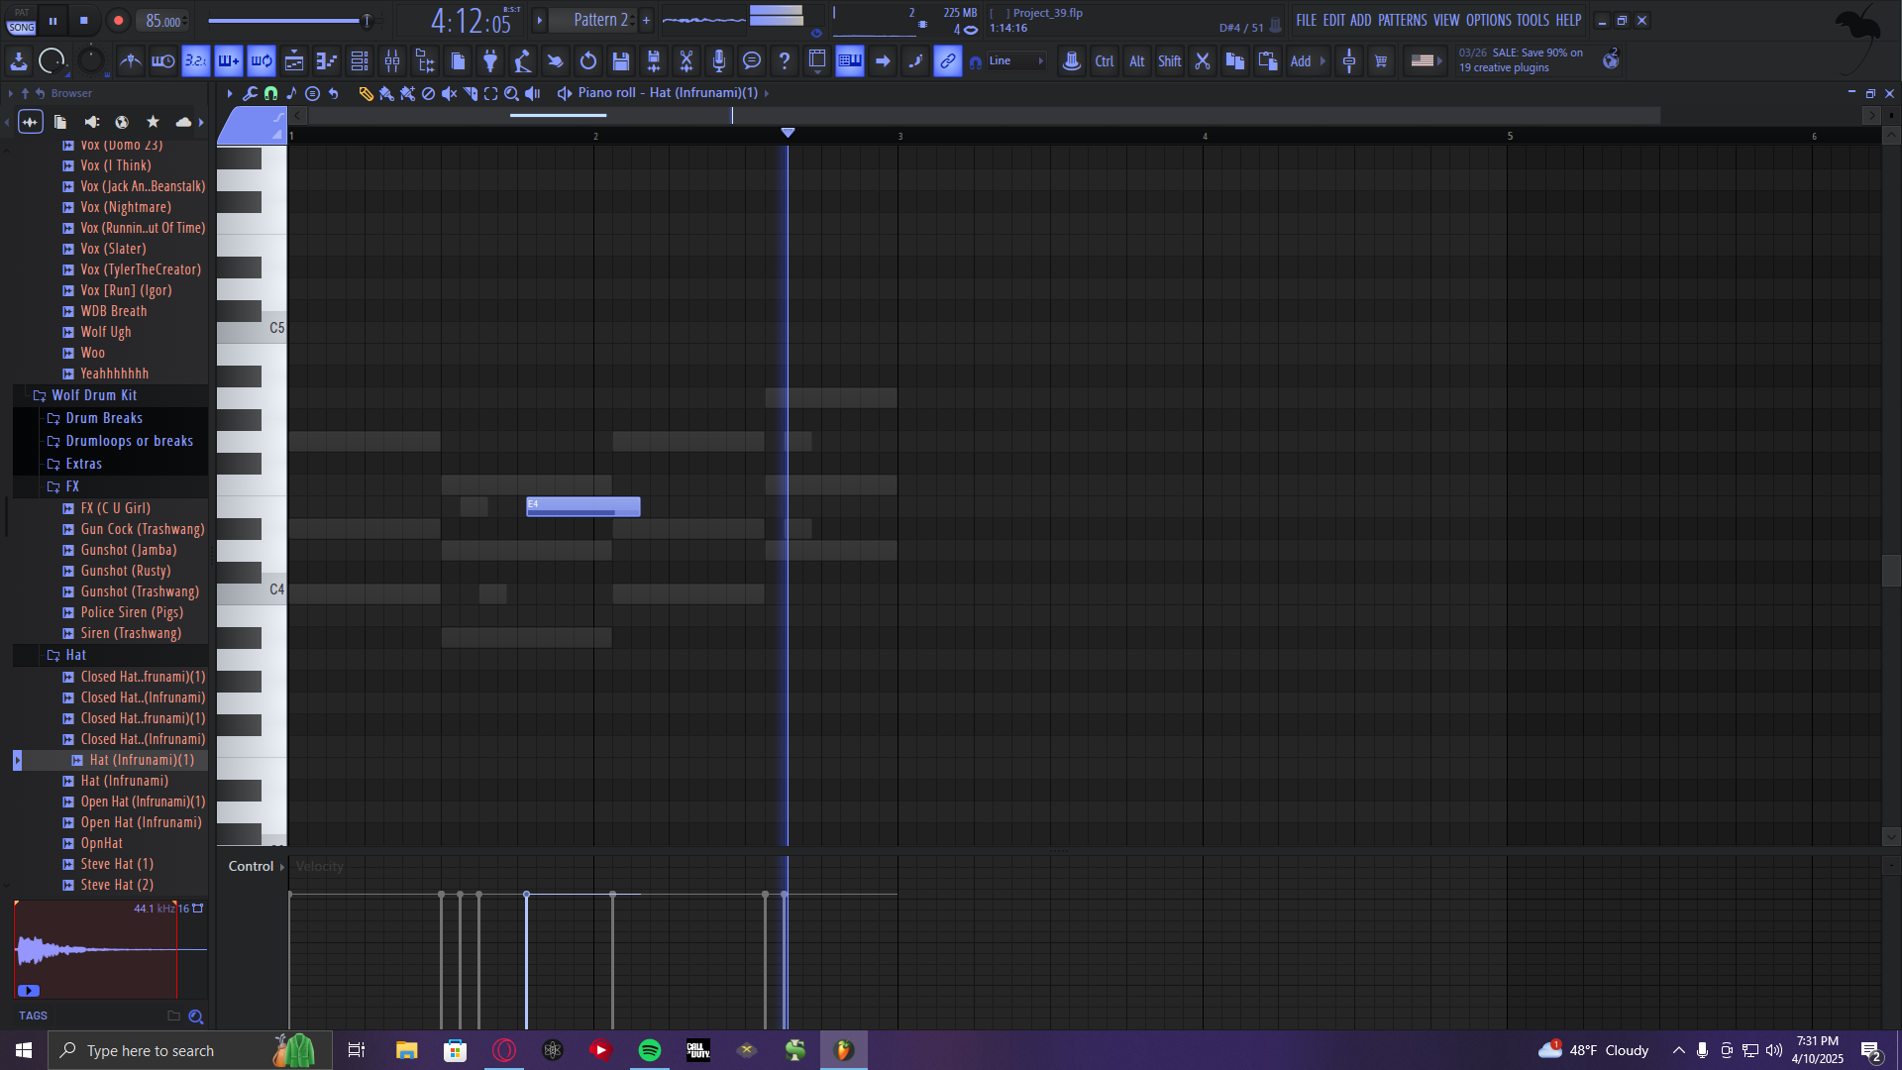Toggle the link to controller chain icon
1902x1070 pixels.
pyautogui.click(x=948, y=61)
